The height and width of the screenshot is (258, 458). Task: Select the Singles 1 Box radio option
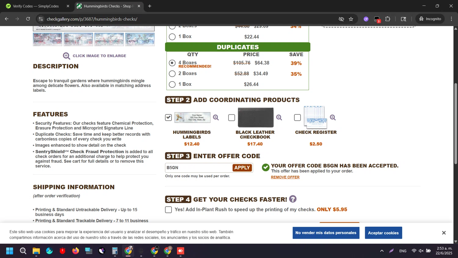click(x=172, y=37)
